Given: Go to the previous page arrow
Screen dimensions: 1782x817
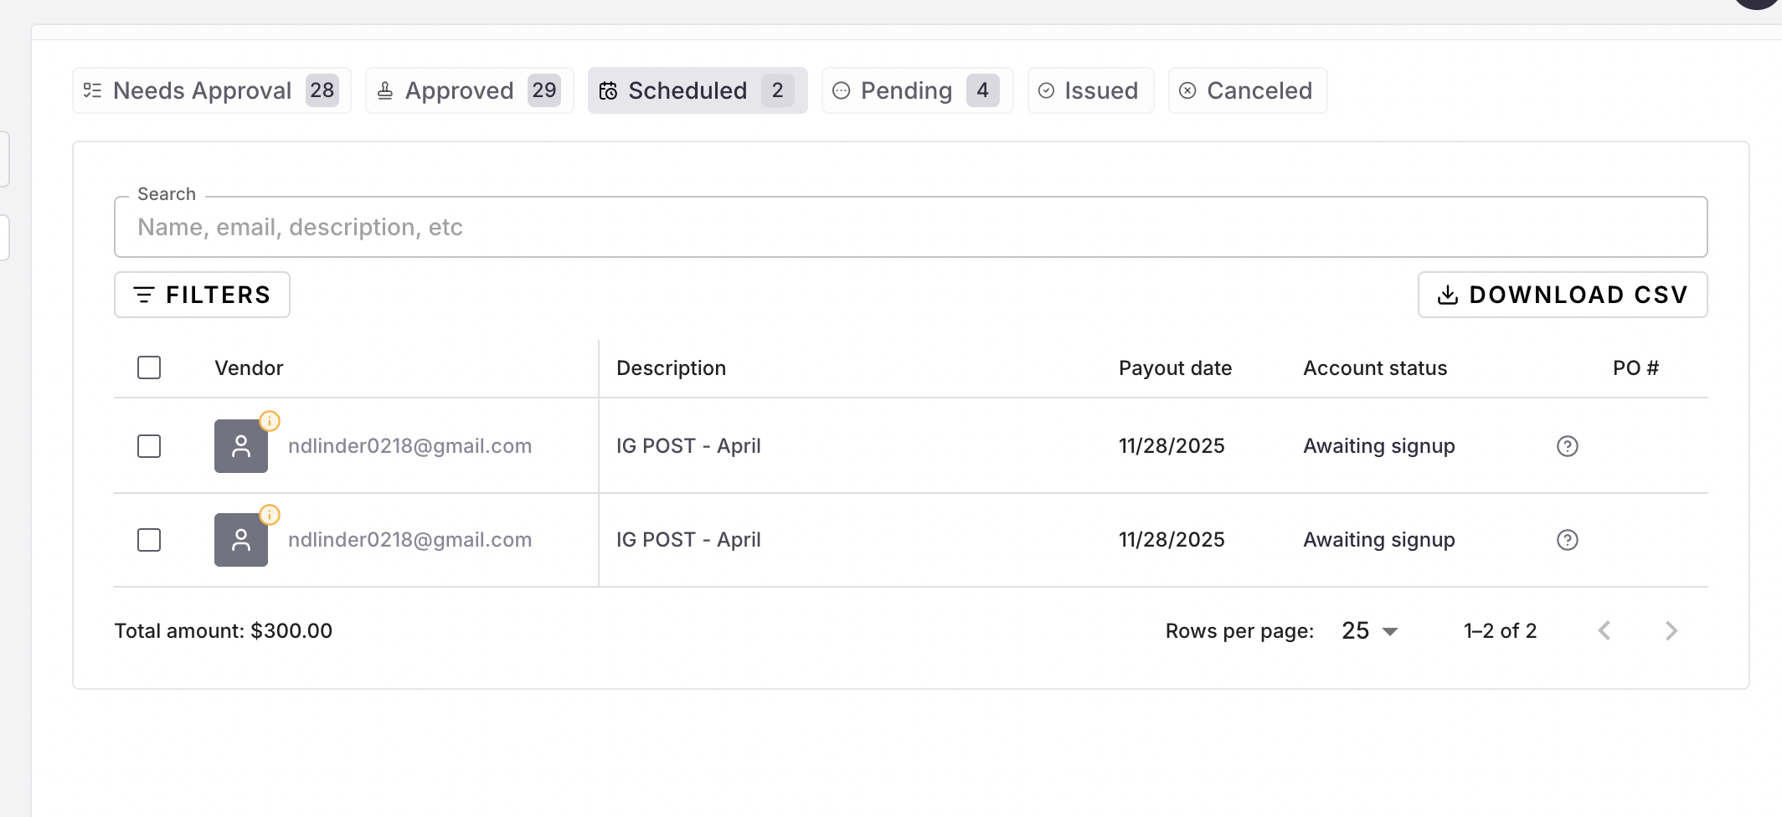Looking at the screenshot, I should pos(1604,631).
